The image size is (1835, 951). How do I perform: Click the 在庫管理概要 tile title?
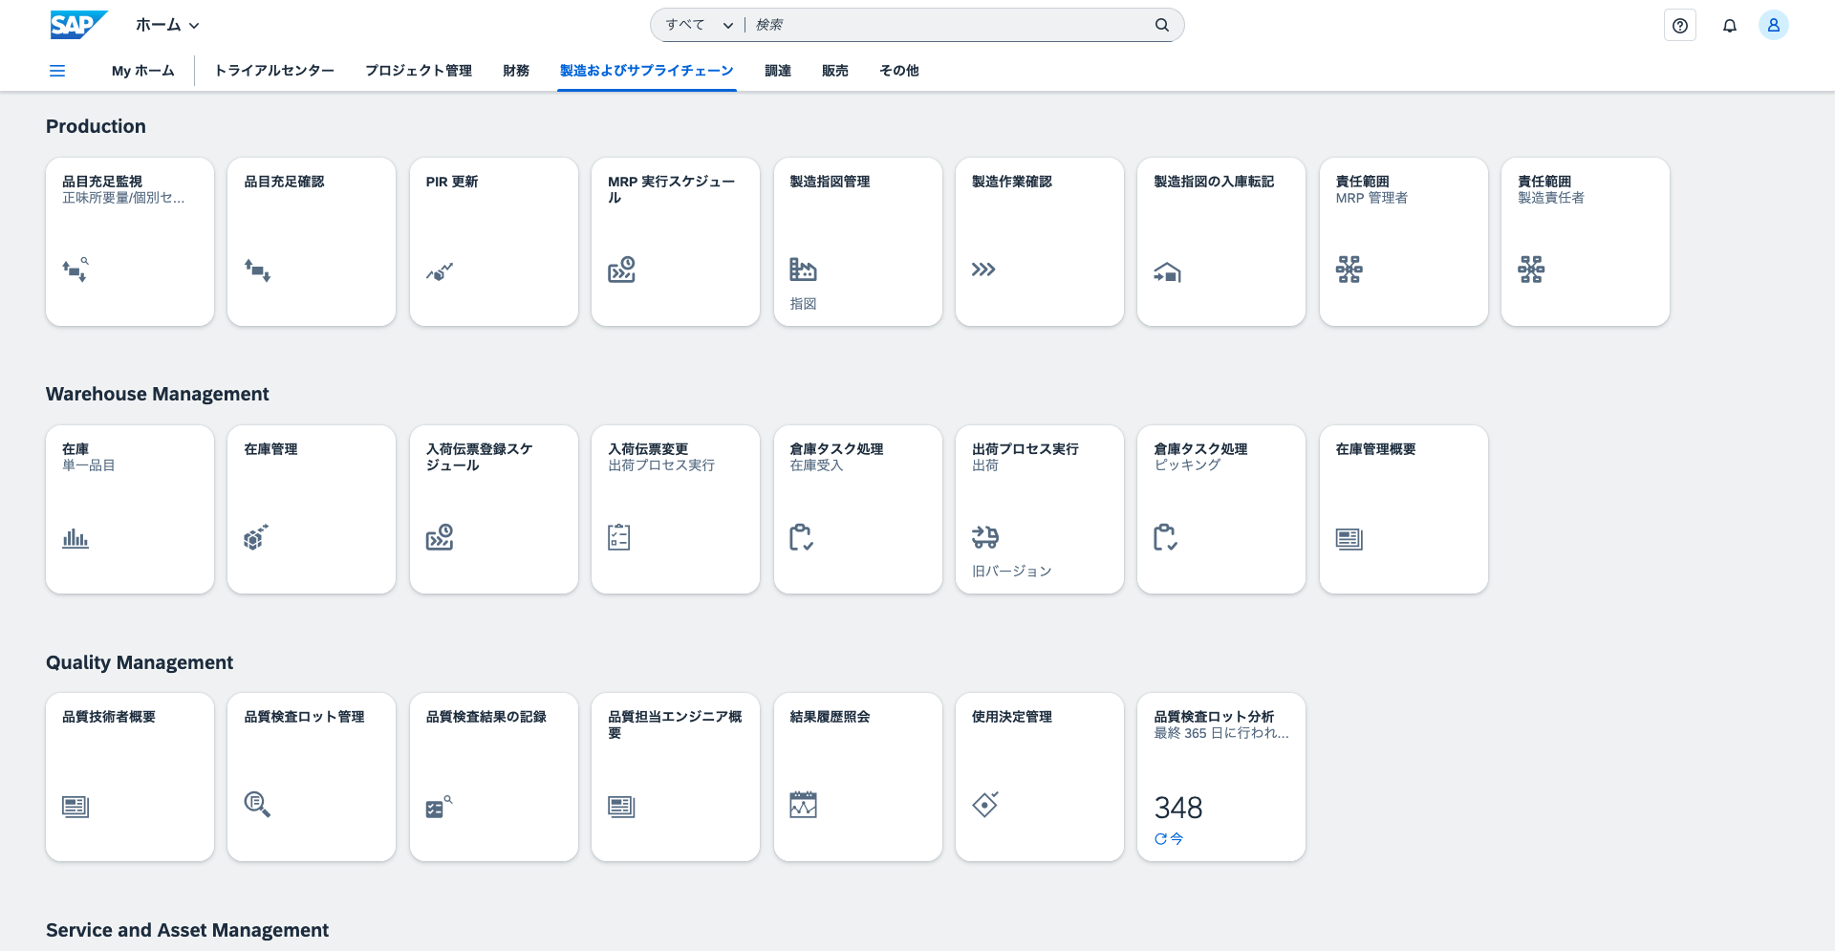point(1376,449)
